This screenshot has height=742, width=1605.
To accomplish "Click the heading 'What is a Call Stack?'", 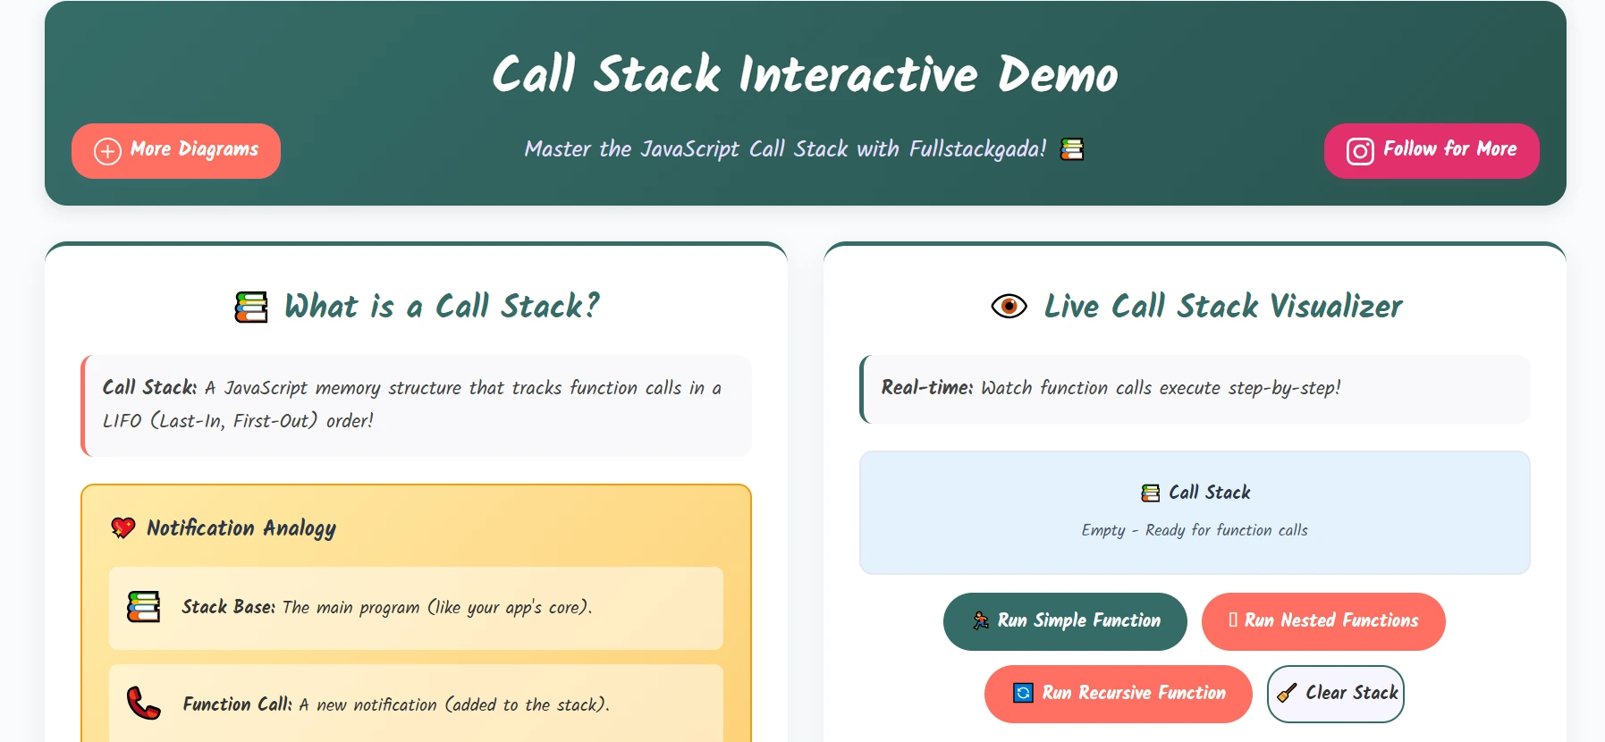I will pyautogui.click(x=442, y=307).
